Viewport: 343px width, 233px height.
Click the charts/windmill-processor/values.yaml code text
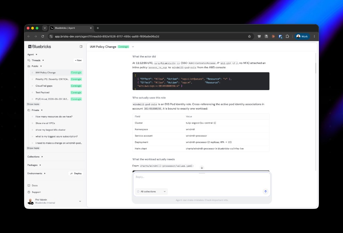pos(166,166)
